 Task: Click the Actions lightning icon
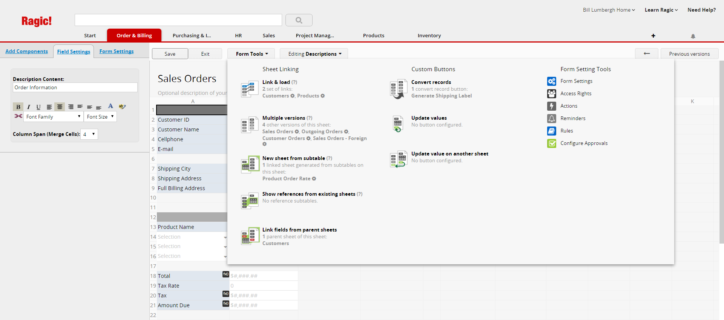(552, 106)
